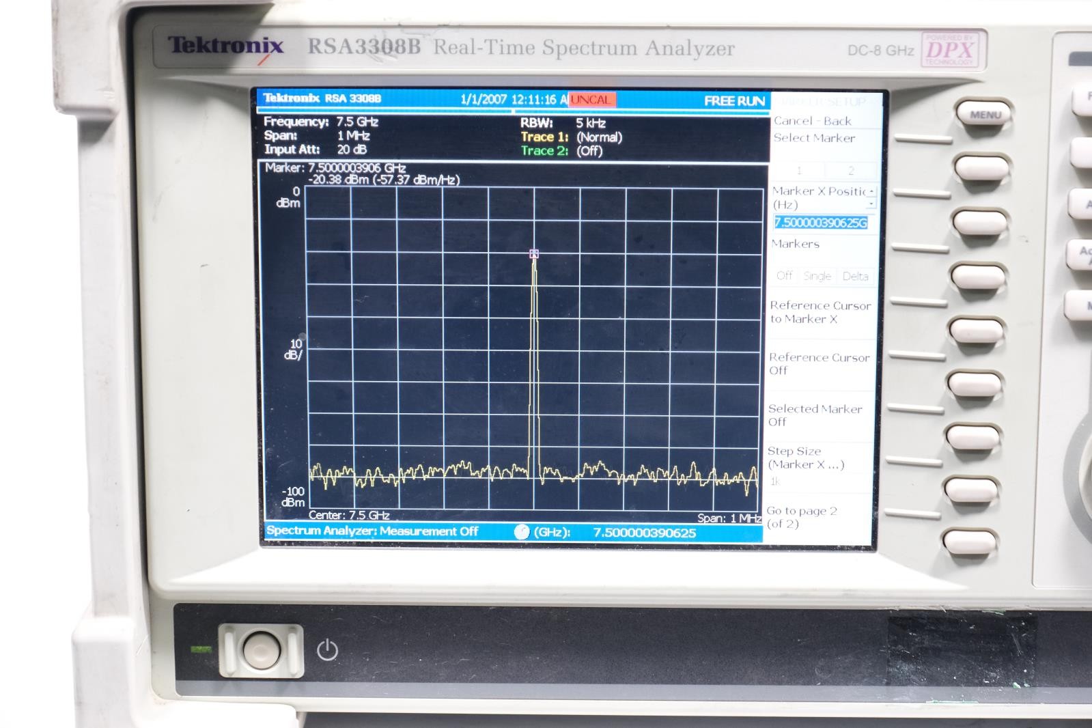Image resolution: width=1092 pixels, height=728 pixels.
Task: Push the side key beside Select Marker
Action: [981, 169]
